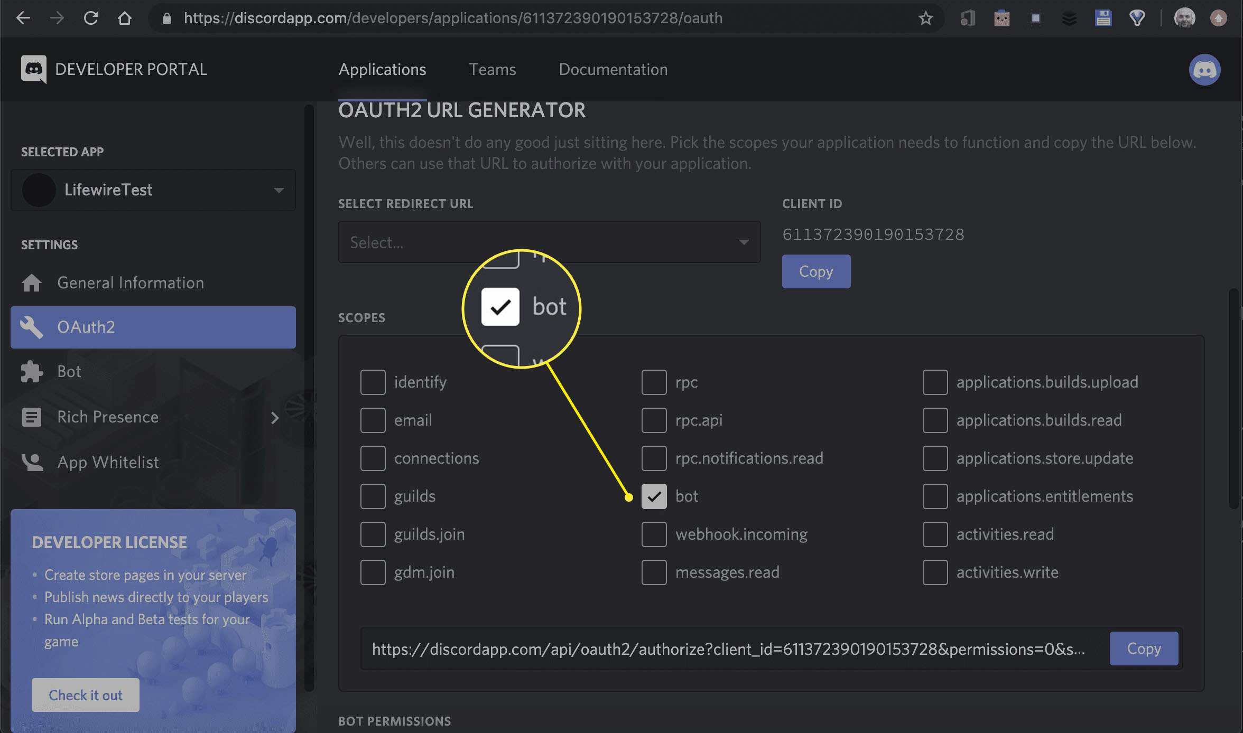
Task: Check the gdm.join scope box
Action: coord(373,572)
